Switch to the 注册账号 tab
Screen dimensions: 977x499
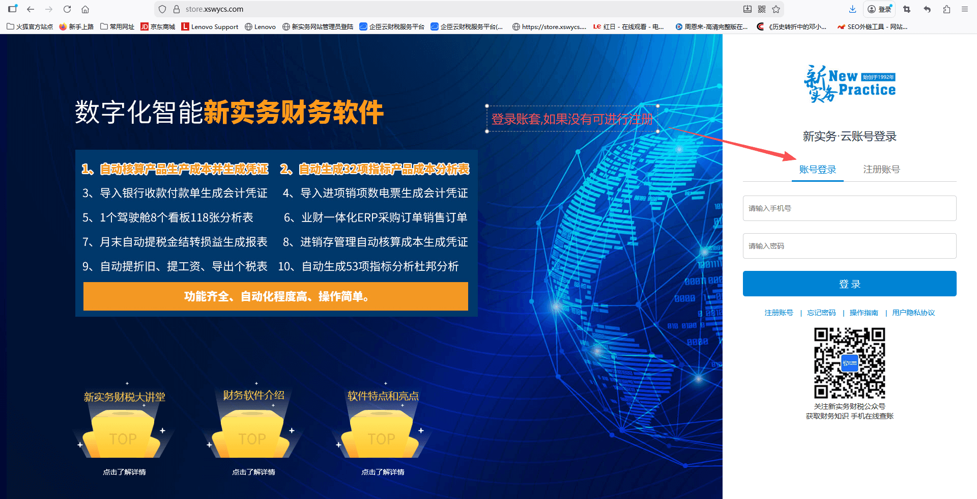coord(881,170)
